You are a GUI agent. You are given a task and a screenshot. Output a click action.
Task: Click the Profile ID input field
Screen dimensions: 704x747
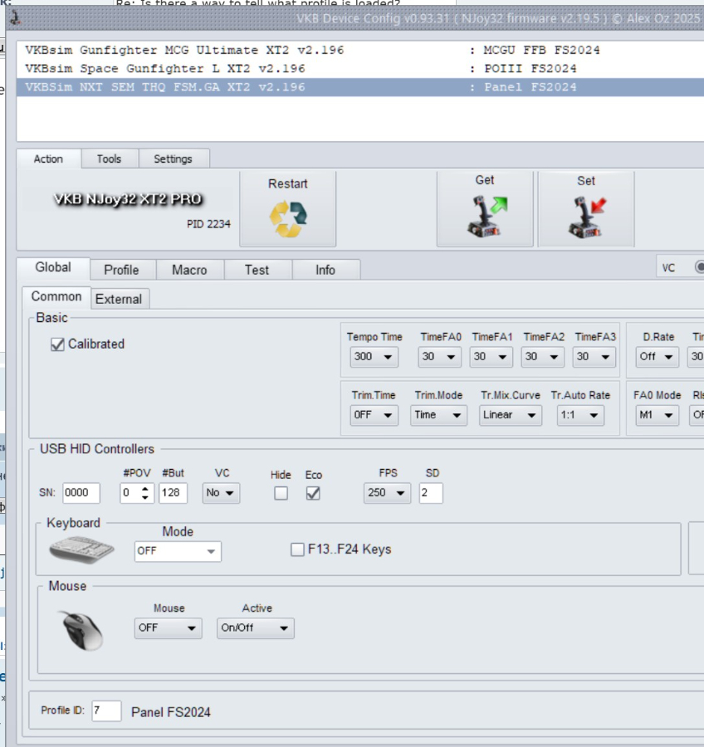(106, 711)
